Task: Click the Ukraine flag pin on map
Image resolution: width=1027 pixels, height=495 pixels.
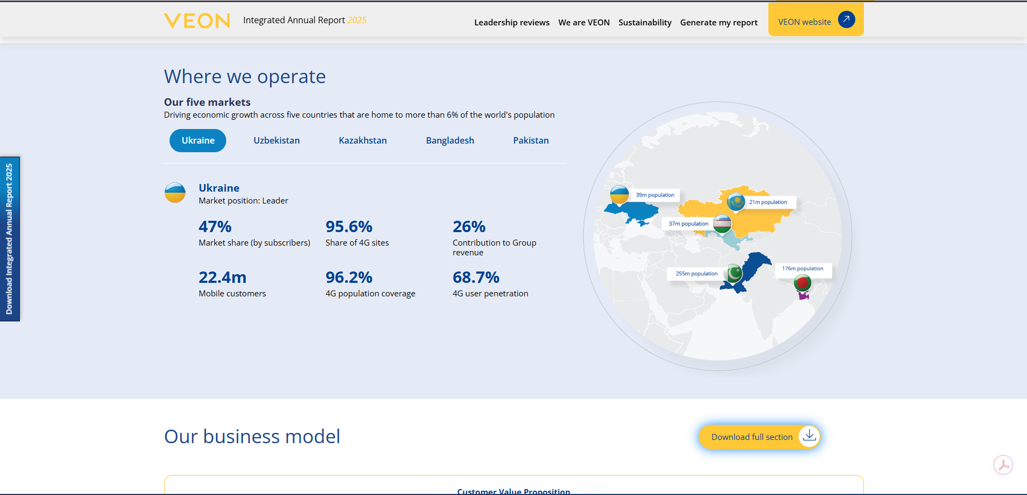Action: tap(619, 194)
